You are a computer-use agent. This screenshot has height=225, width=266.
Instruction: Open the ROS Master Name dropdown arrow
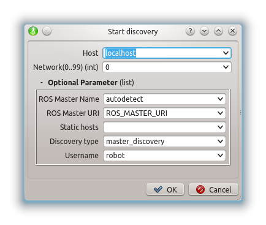(220, 99)
